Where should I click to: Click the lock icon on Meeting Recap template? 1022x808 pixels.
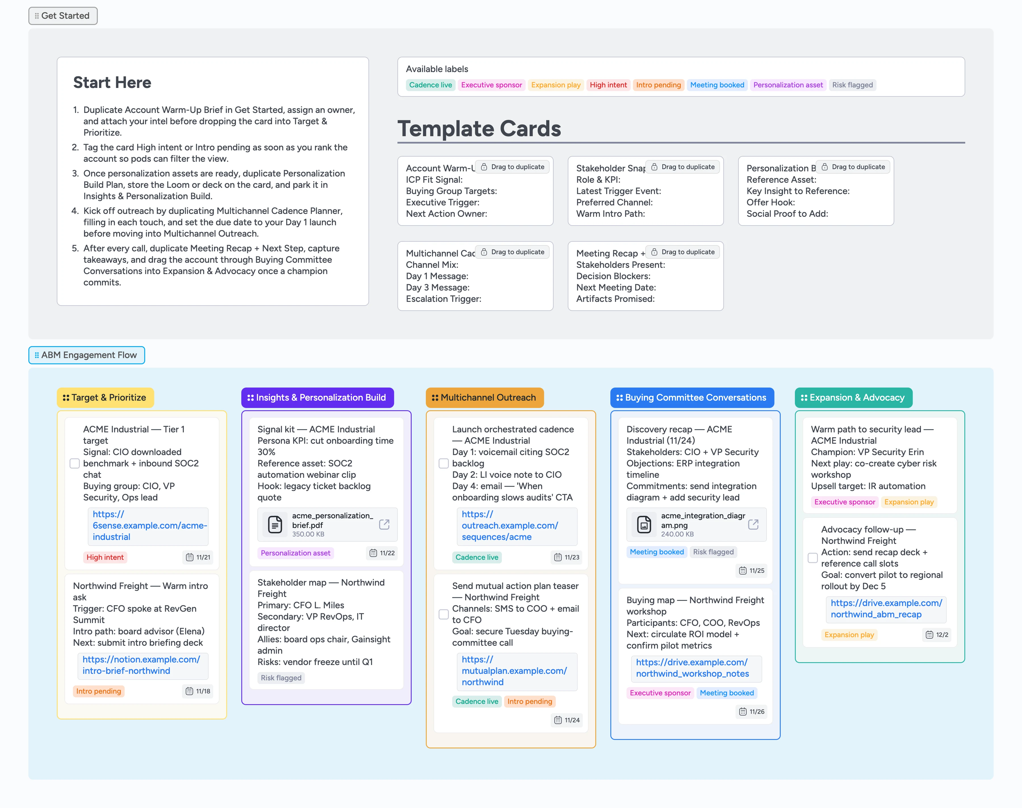point(654,252)
